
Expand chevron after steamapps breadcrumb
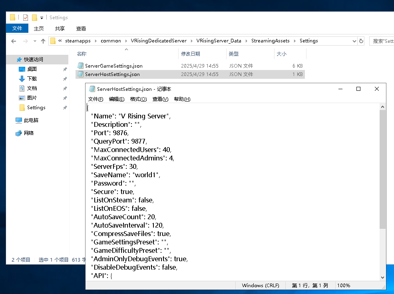96,41
